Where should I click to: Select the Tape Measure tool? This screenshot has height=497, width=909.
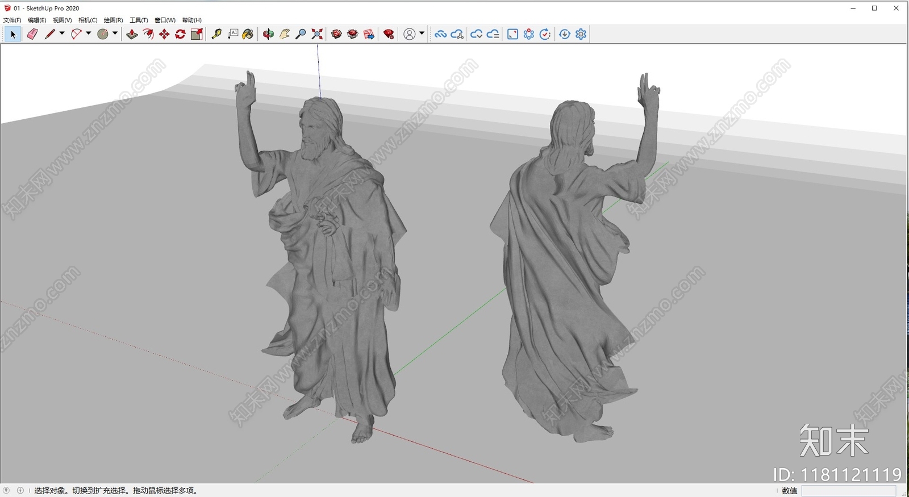tap(216, 34)
